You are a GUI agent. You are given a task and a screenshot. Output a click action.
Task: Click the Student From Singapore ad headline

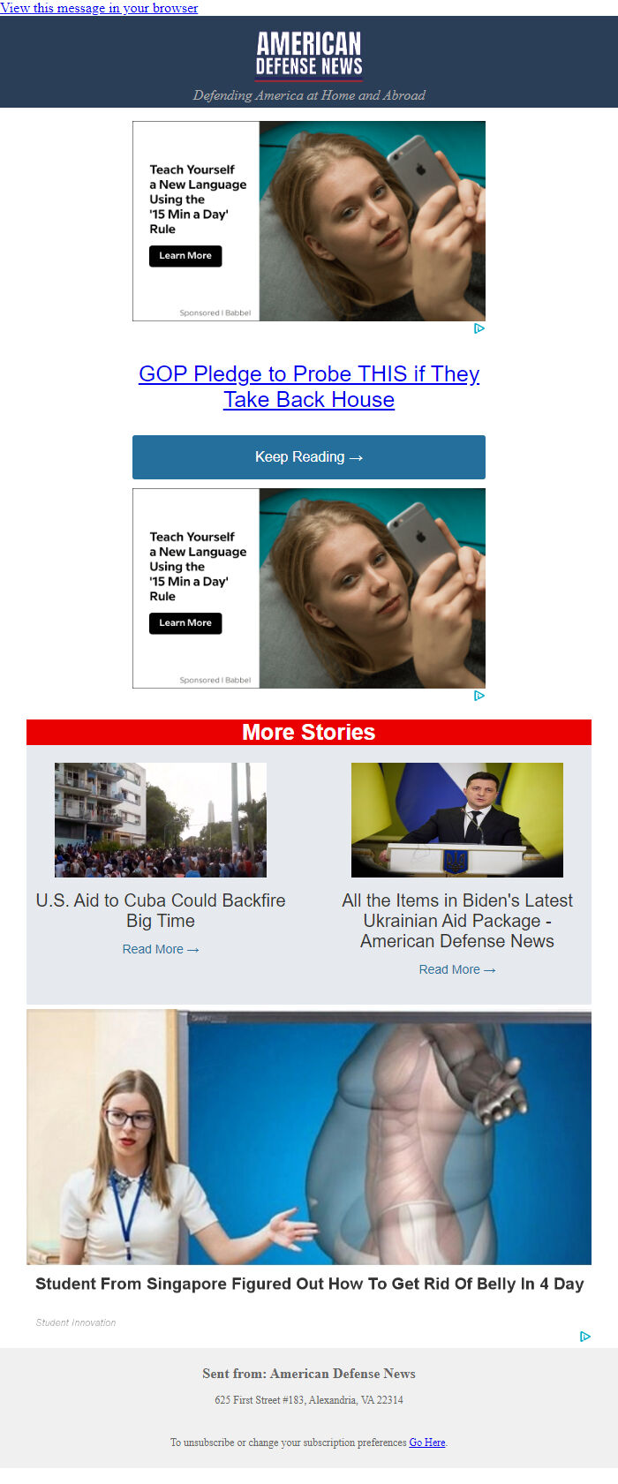click(x=309, y=1284)
